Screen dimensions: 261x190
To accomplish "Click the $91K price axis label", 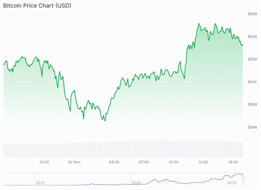I will (x=252, y=82).
